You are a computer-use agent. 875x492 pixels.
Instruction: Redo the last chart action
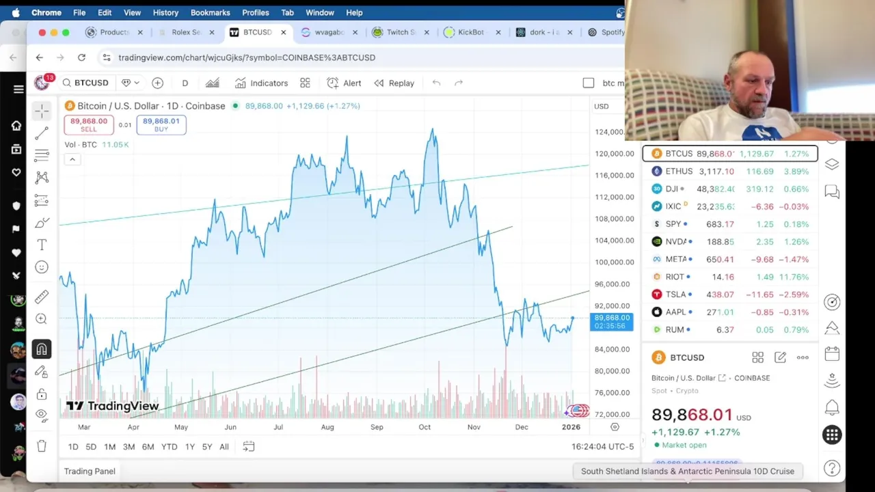click(459, 83)
